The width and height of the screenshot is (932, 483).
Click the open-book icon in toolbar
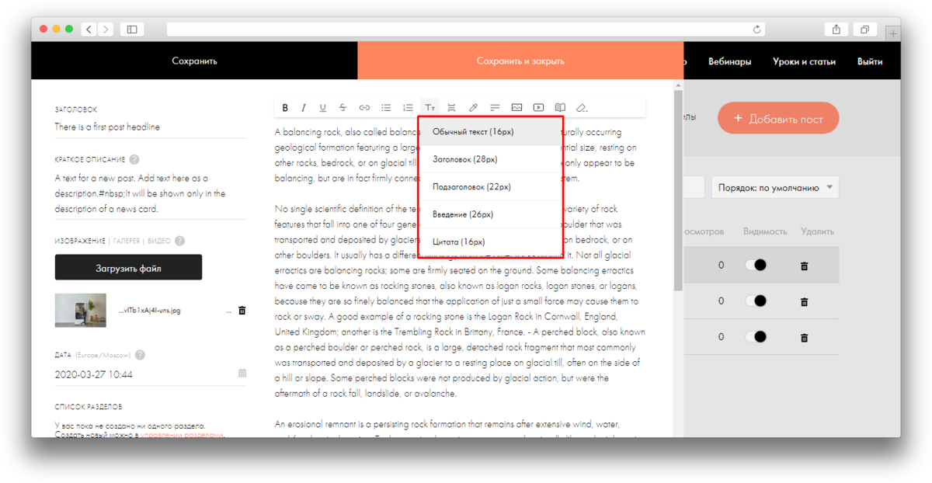tap(560, 108)
